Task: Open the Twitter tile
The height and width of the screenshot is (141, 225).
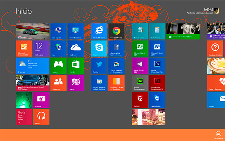Action: click(x=99, y=66)
